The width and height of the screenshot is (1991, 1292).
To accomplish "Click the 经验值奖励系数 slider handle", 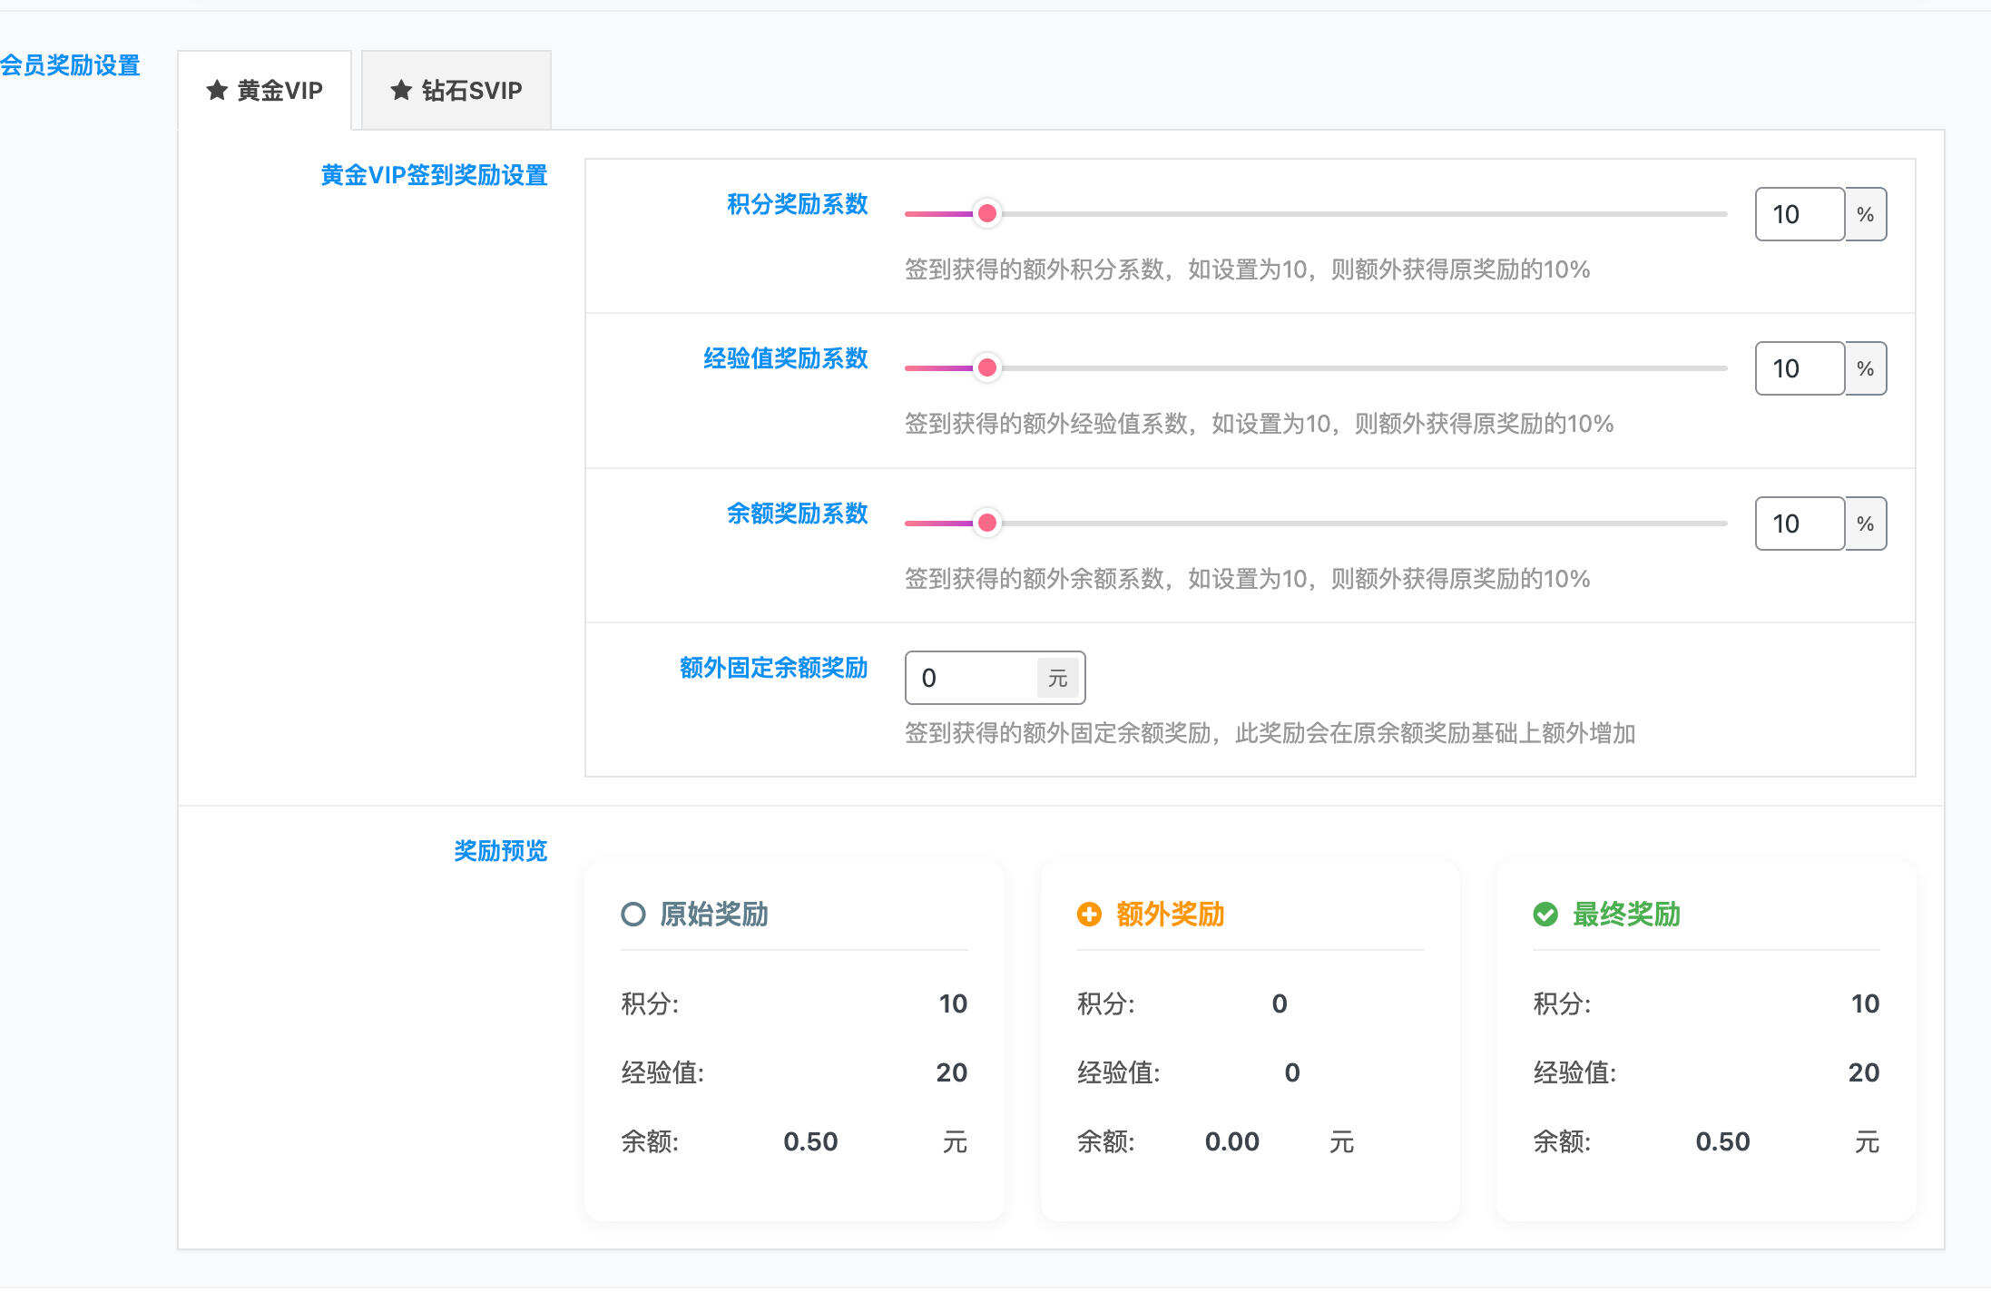I will [x=986, y=368].
